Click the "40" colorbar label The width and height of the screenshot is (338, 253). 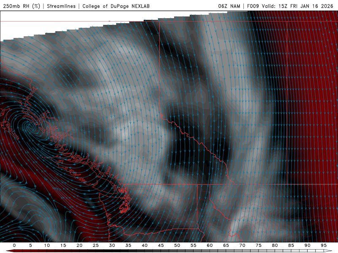tap(144, 245)
